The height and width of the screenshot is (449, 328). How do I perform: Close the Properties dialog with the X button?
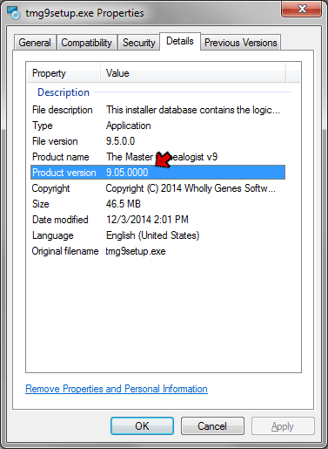click(301, 9)
